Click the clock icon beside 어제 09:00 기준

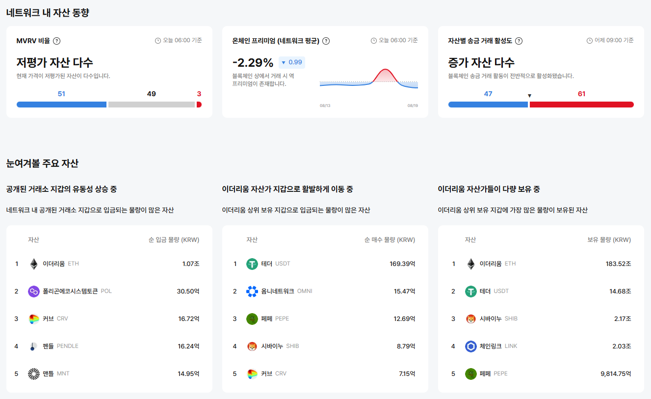(x=590, y=41)
